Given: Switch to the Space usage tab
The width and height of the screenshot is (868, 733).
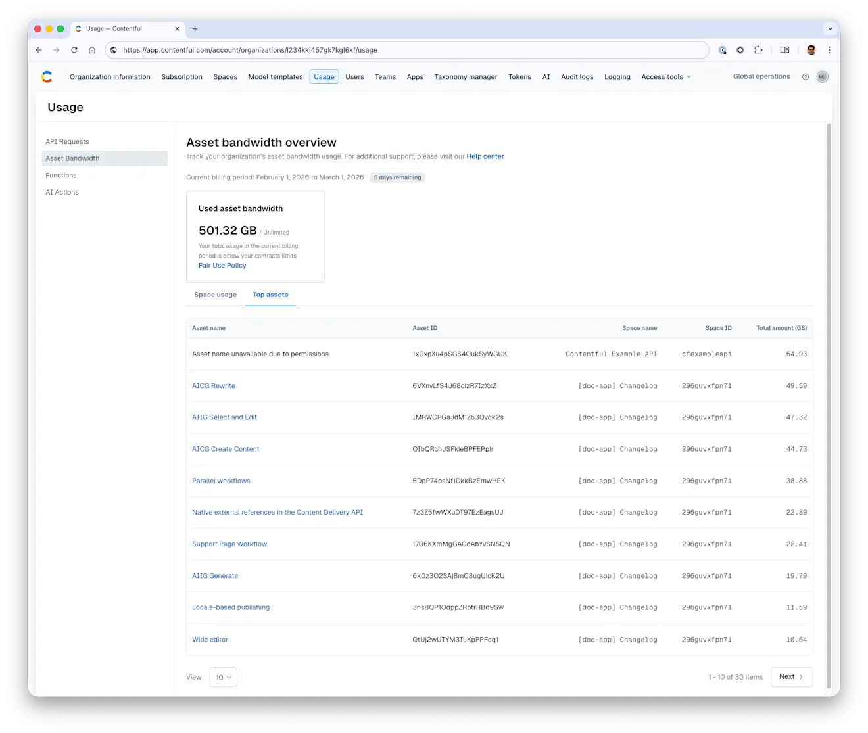Looking at the screenshot, I should click(x=215, y=295).
